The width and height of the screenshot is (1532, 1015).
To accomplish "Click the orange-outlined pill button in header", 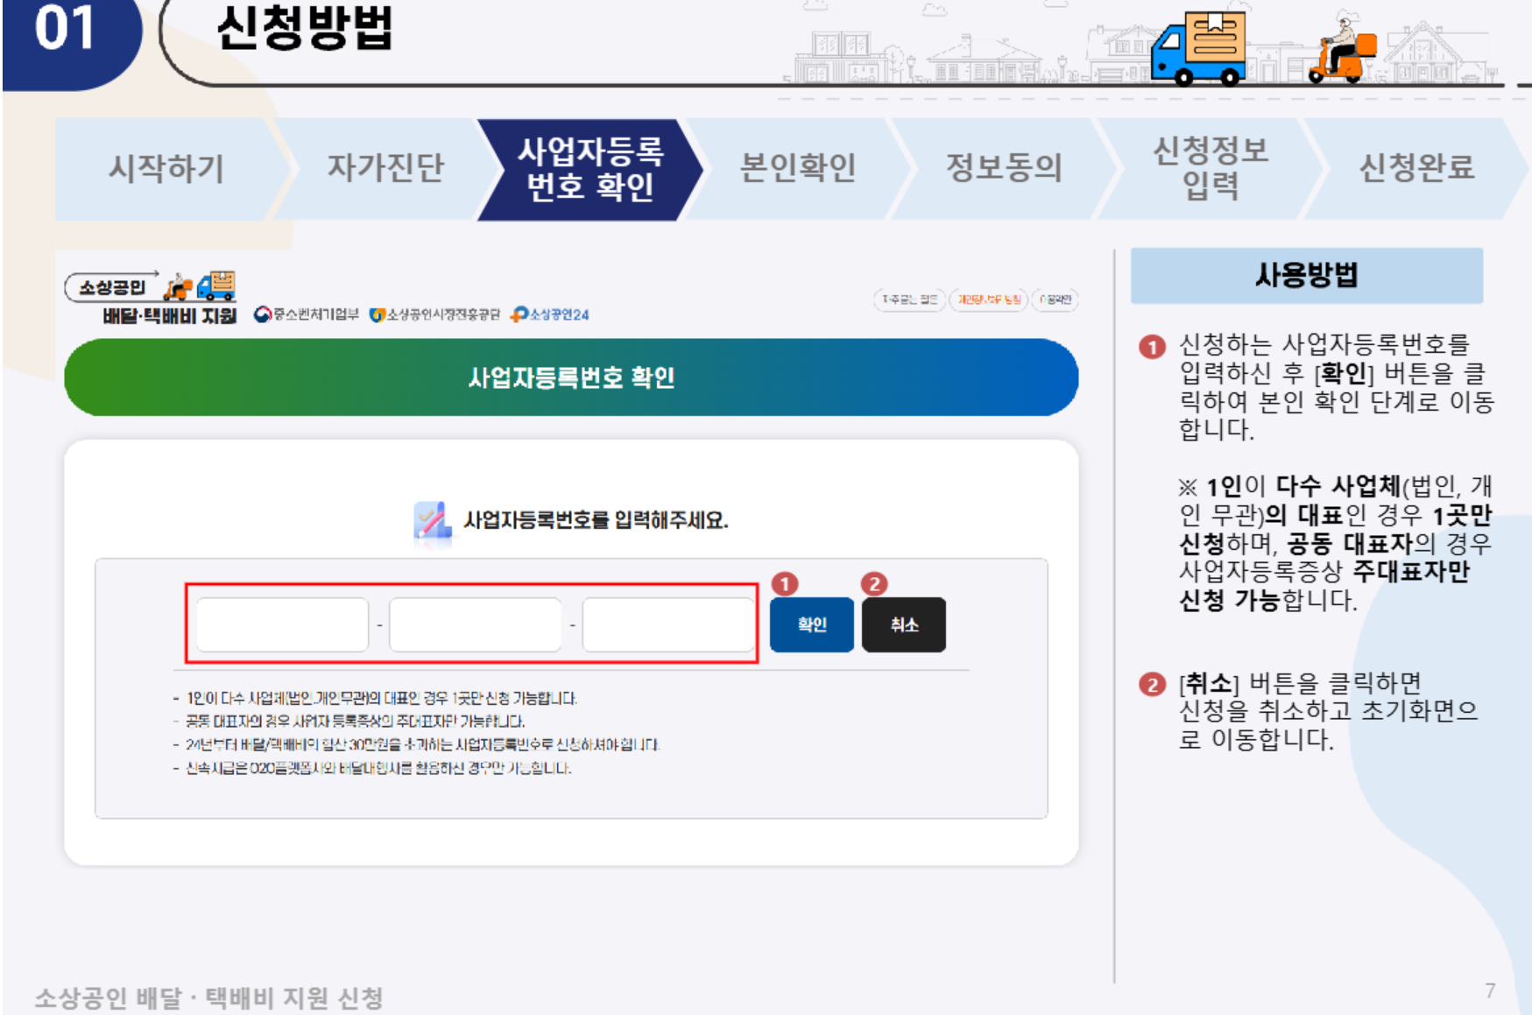I will [x=989, y=300].
